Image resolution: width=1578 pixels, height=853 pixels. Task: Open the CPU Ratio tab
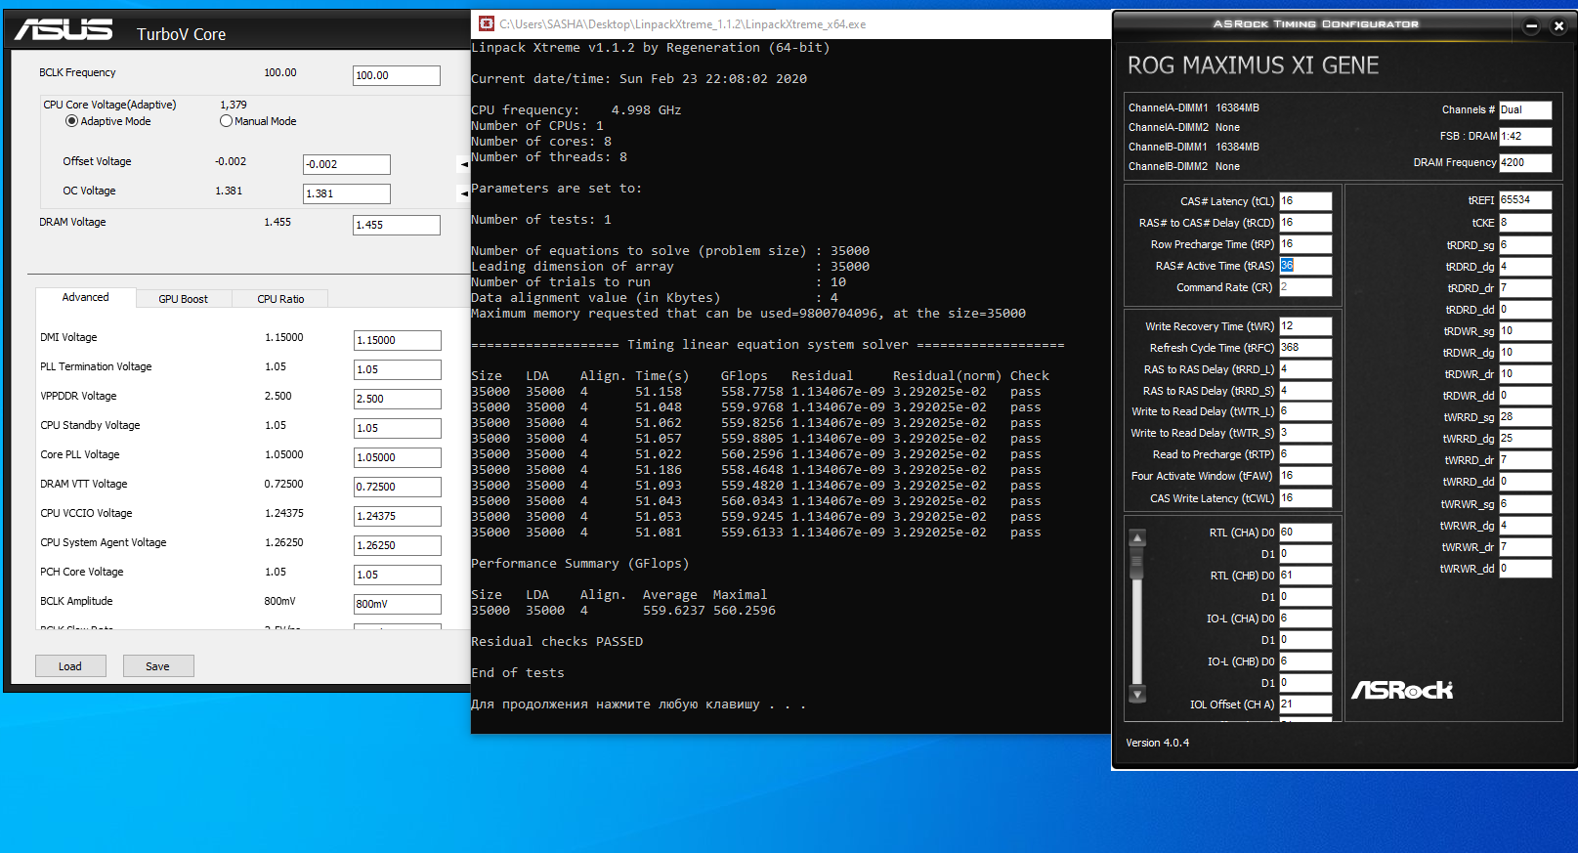tap(280, 299)
